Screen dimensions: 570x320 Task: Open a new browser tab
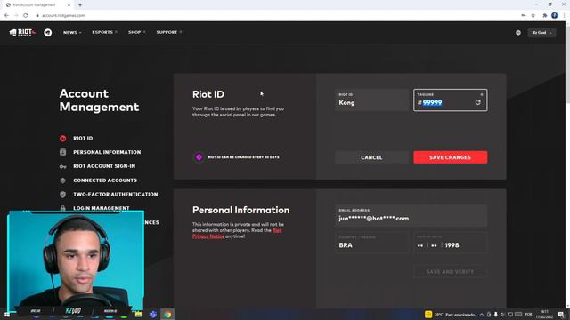point(80,5)
